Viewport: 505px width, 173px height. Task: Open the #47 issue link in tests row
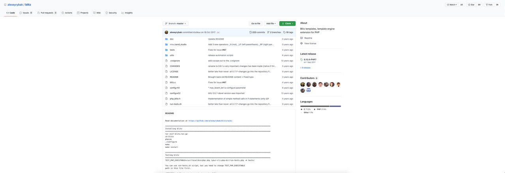(x=224, y=50)
